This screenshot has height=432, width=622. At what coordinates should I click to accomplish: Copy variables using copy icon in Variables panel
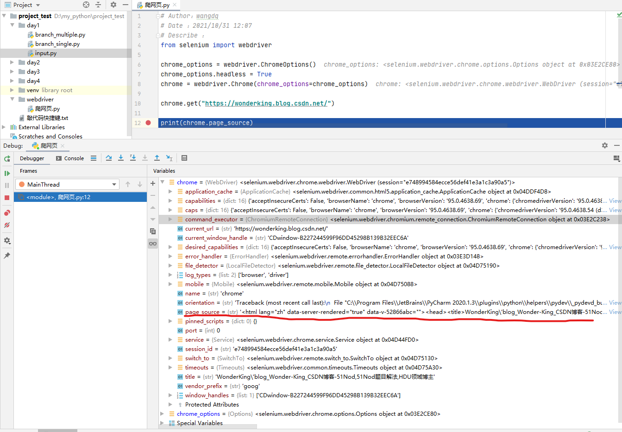(152, 231)
